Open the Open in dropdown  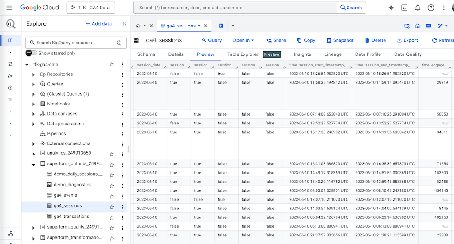pyautogui.click(x=243, y=40)
